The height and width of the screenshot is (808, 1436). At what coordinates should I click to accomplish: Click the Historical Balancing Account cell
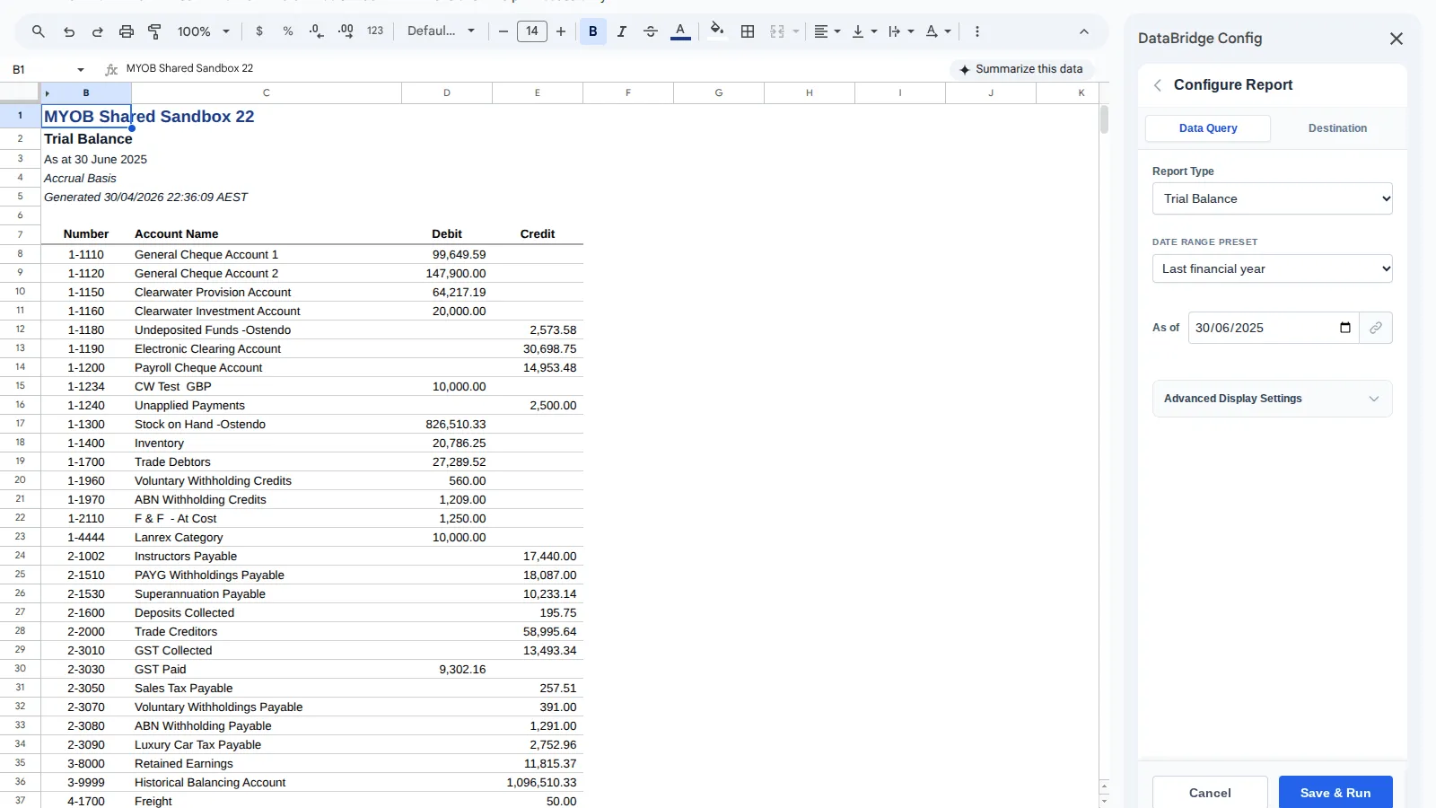[x=267, y=783]
